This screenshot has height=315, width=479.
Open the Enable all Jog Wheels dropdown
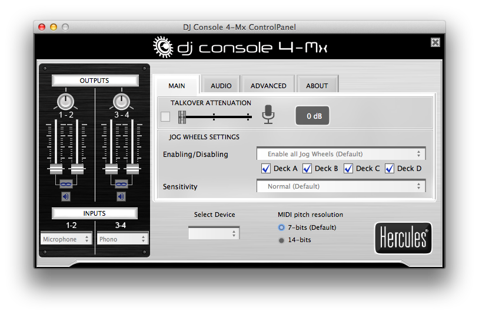(341, 154)
